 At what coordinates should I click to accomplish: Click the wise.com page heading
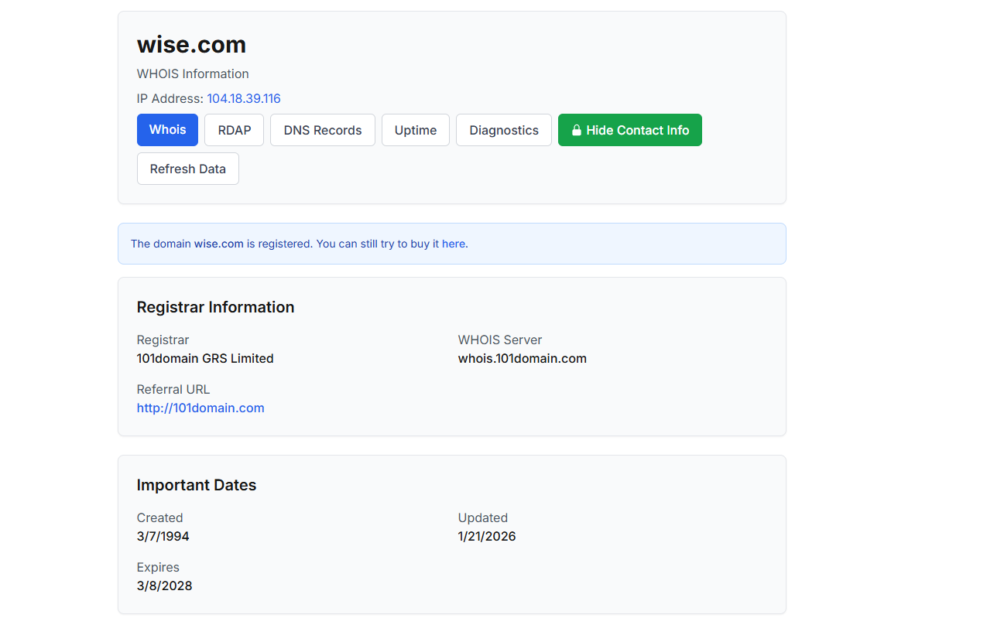click(x=191, y=45)
